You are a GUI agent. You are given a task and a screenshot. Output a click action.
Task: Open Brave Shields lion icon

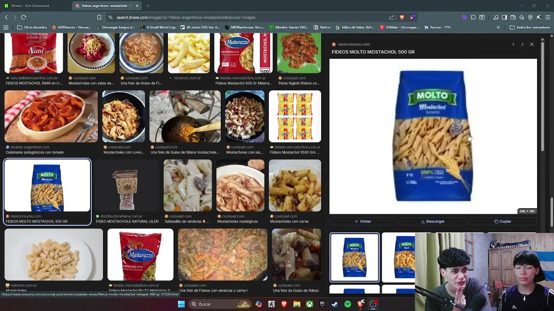tap(402, 17)
